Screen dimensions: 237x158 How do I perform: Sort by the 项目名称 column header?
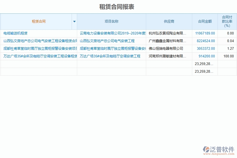(x=111, y=22)
